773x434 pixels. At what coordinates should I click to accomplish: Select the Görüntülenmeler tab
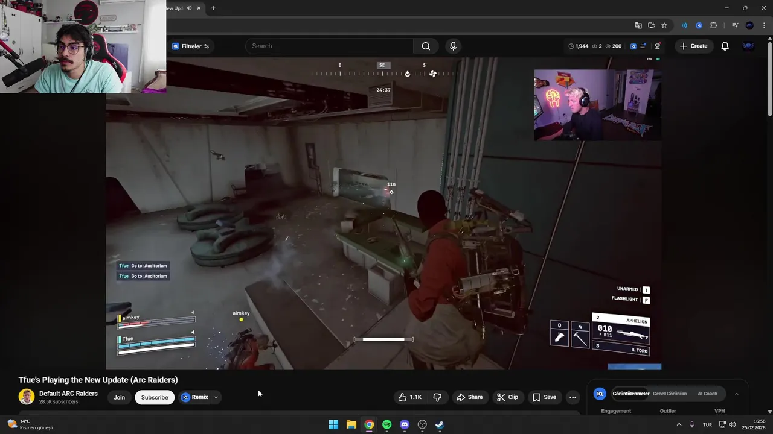[630, 394]
